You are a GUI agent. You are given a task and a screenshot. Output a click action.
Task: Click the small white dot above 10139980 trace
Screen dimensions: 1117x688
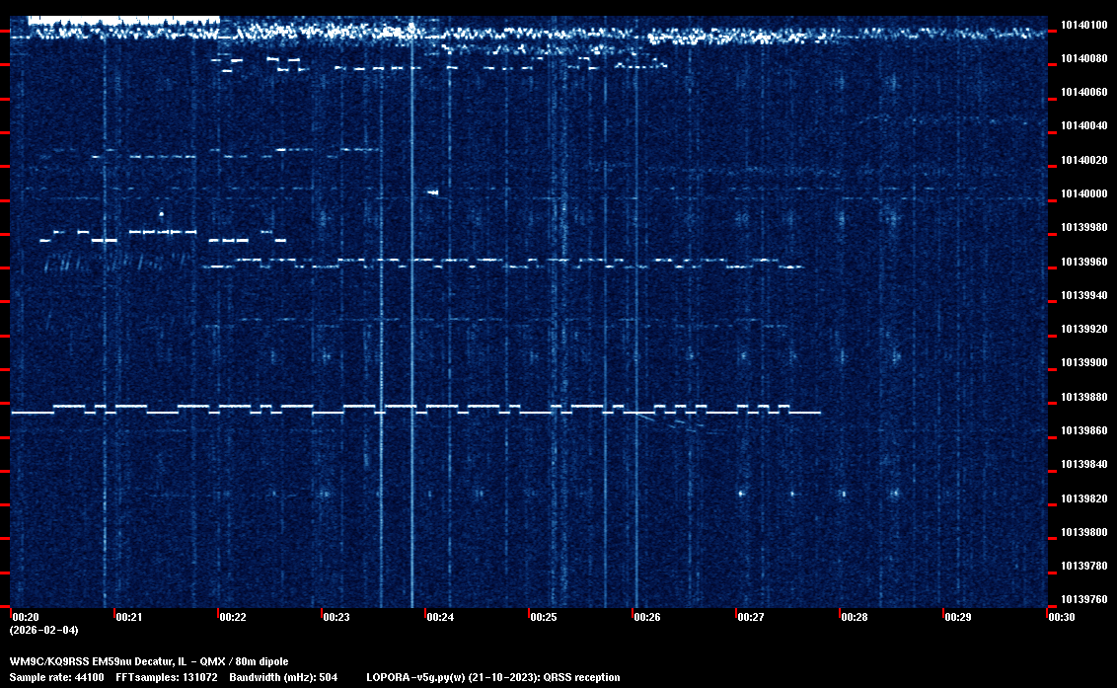161,213
